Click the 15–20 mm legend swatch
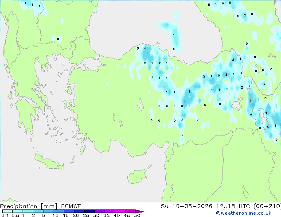 [69, 211]
